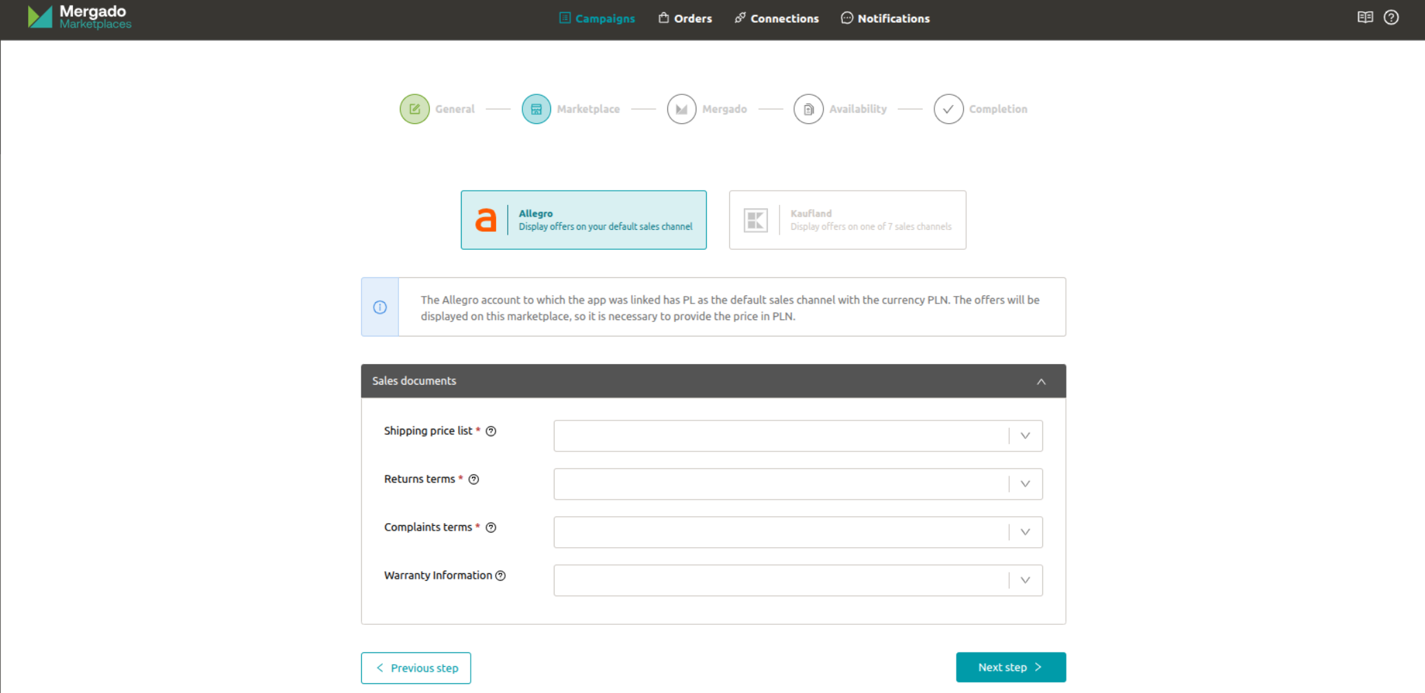Click the Next step button

coord(1010,668)
